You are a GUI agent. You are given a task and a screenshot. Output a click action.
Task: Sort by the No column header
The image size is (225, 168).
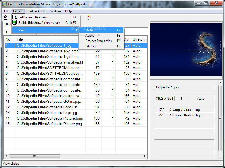(10, 39)
